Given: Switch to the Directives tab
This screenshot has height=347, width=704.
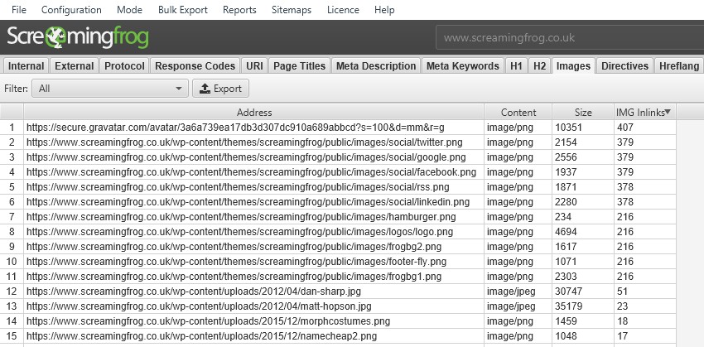Looking at the screenshot, I should coord(625,66).
